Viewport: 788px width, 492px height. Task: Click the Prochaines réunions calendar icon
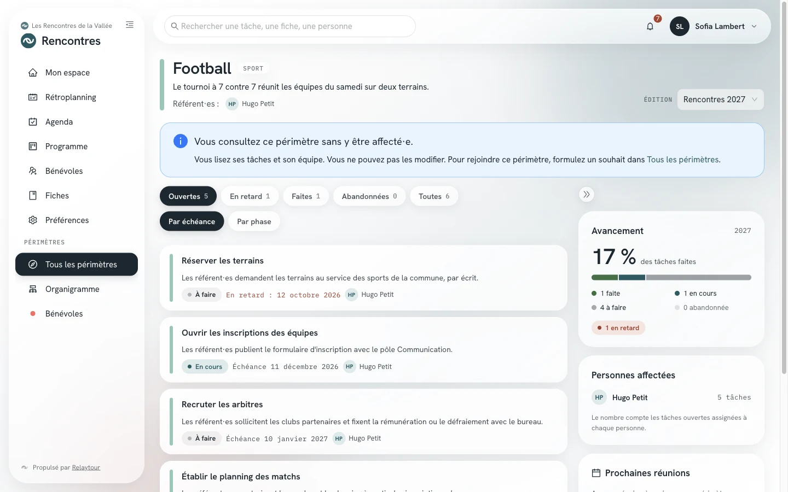coord(596,473)
